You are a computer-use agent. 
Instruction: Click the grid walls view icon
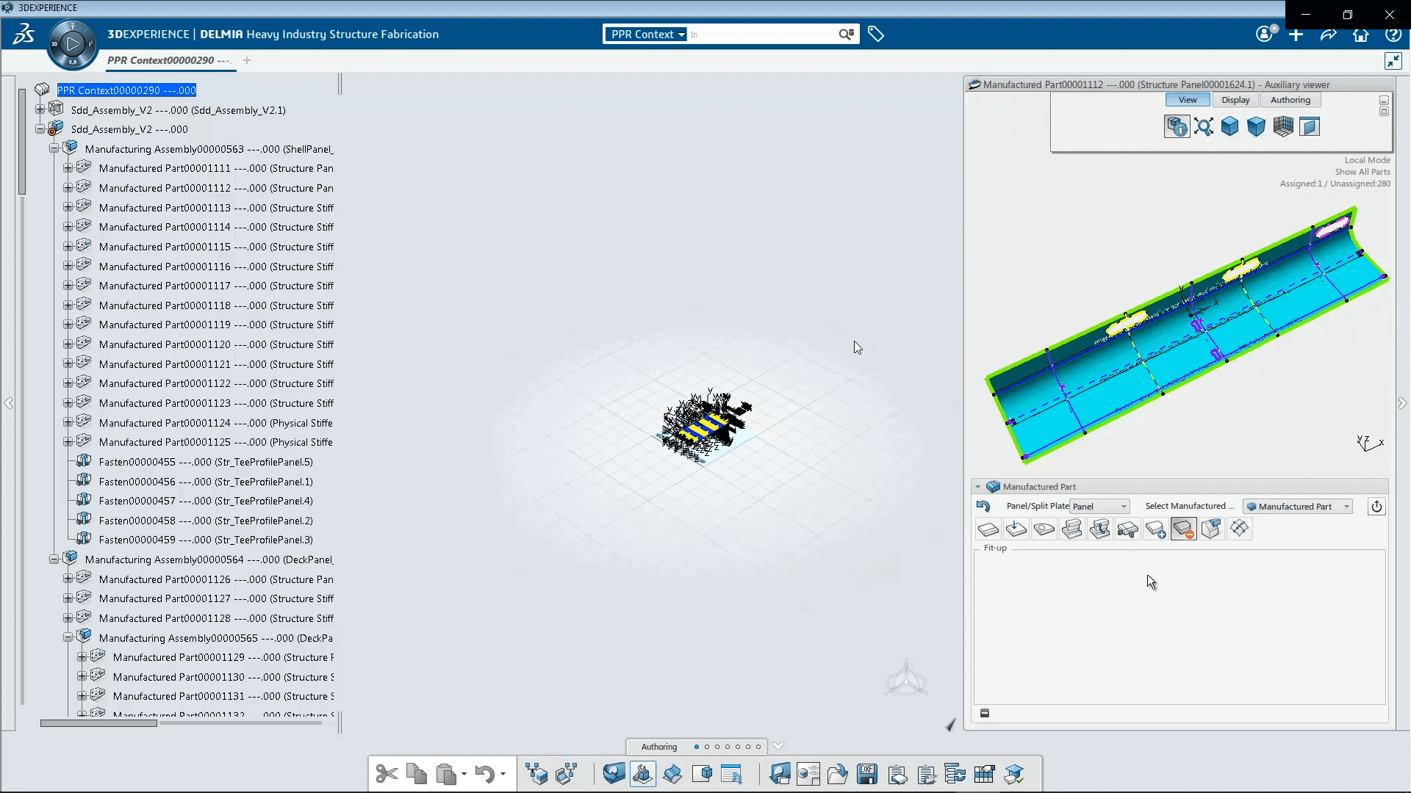[x=1283, y=127]
